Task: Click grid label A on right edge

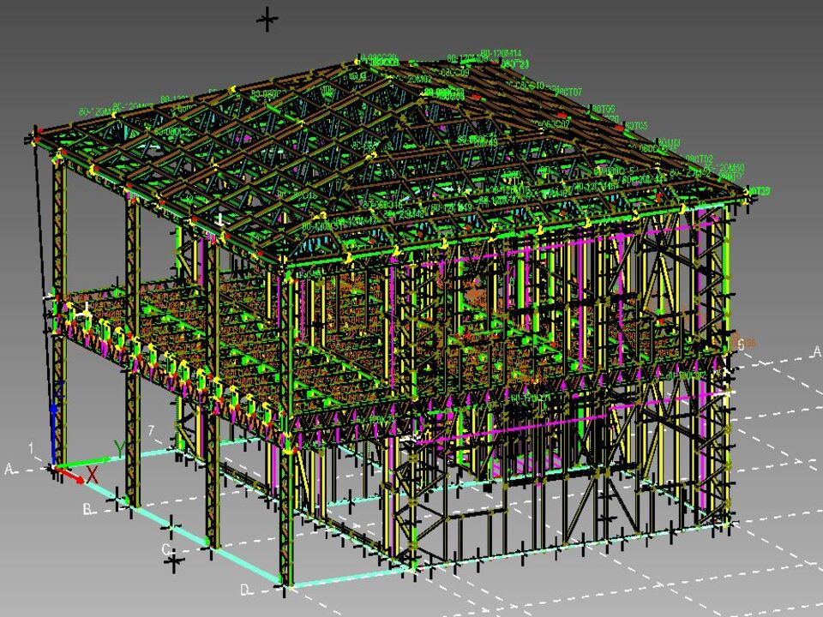Action: pos(816,352)
